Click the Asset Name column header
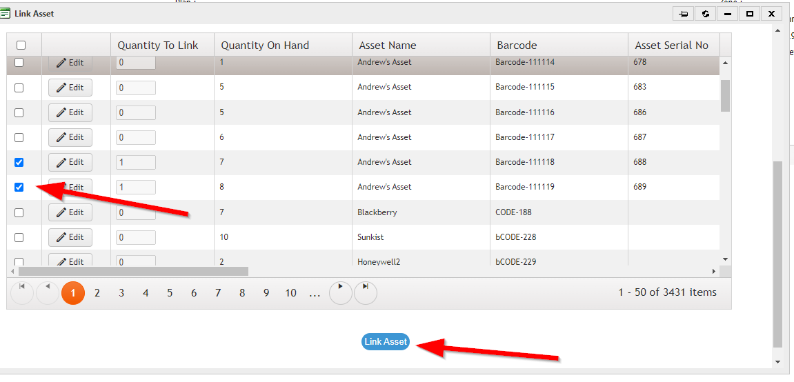Screen dimensions: 794x382 421,45
